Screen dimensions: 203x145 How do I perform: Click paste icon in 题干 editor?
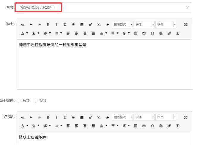pos(161,33)
